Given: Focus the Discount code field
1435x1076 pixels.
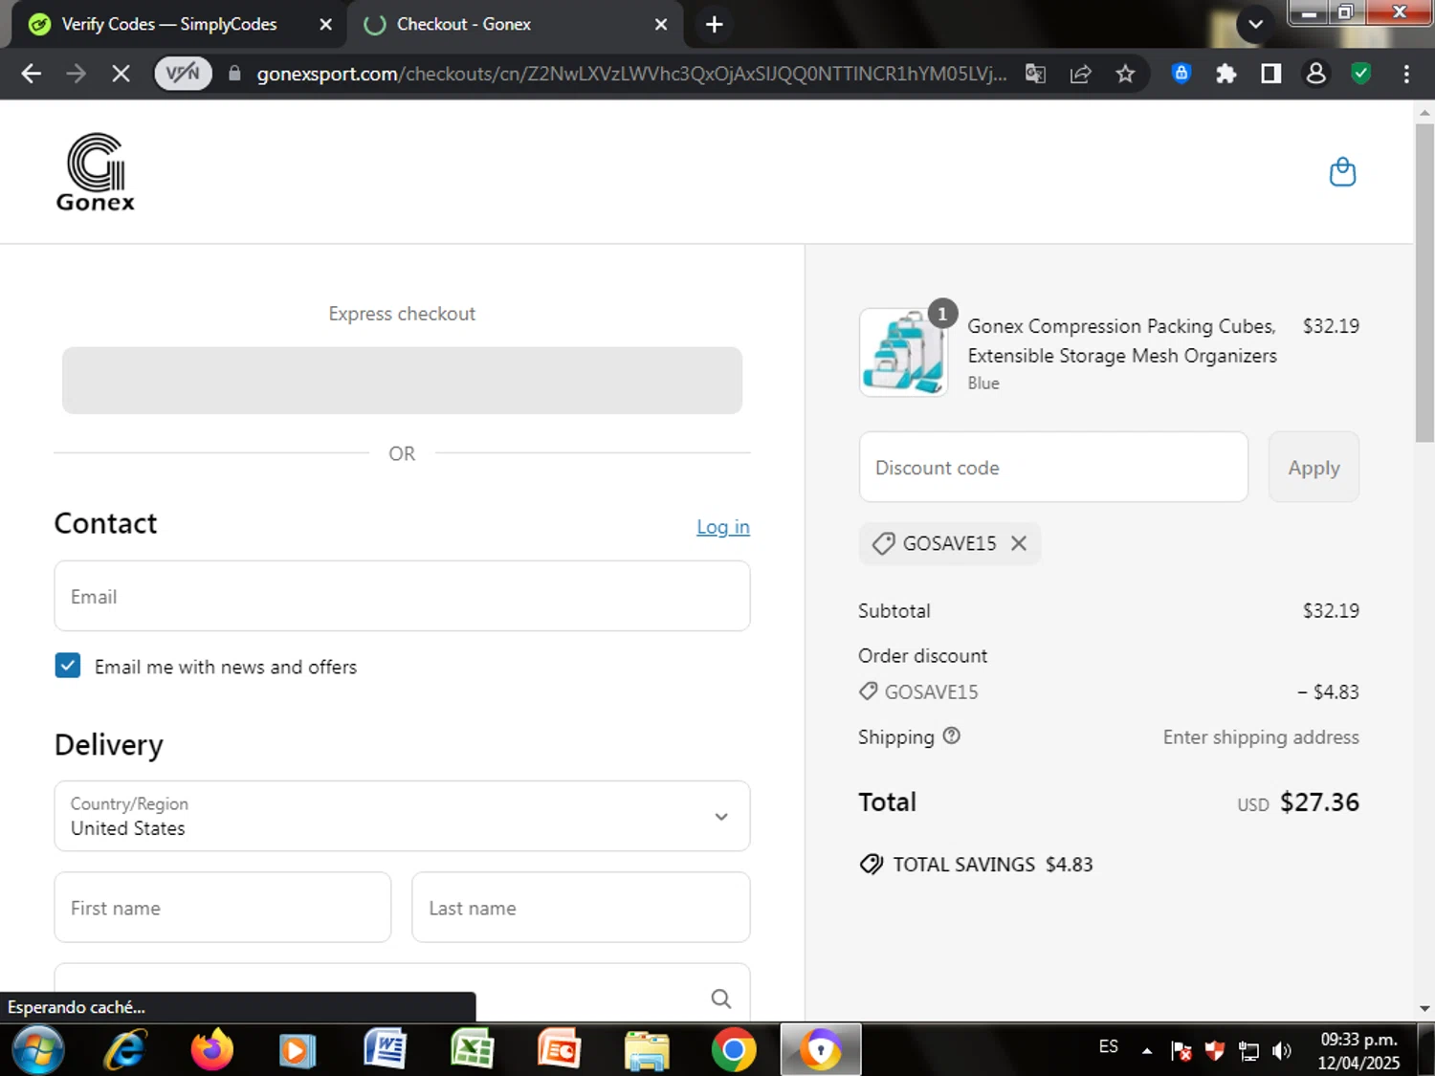Looking at the screenshot, I should pyautogui.click(x=1053, y=467).
